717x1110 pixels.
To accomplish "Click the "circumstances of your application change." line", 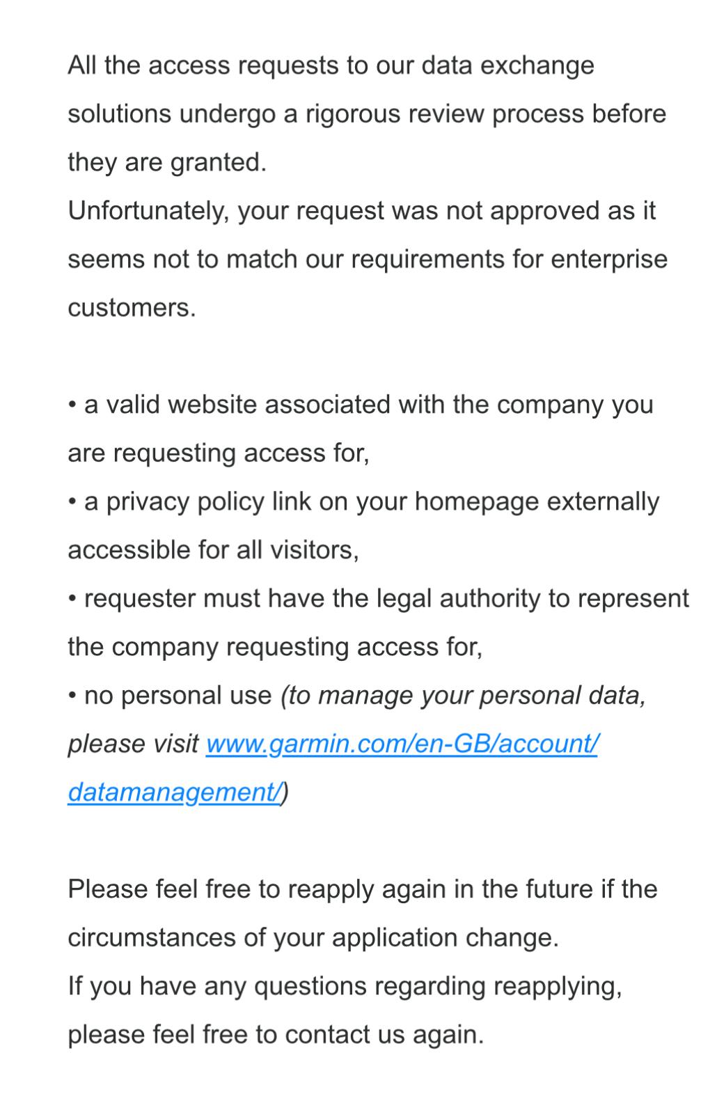I will [x=313, y=938].
